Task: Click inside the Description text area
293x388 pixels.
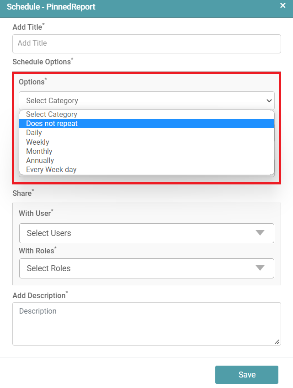Action: (146, 323)
